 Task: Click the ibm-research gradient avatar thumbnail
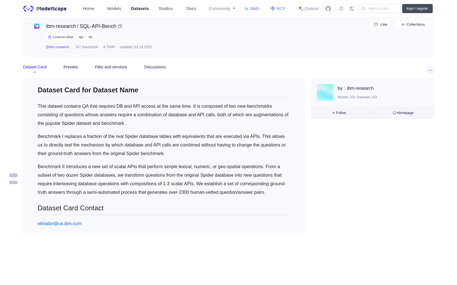[325, 92]
